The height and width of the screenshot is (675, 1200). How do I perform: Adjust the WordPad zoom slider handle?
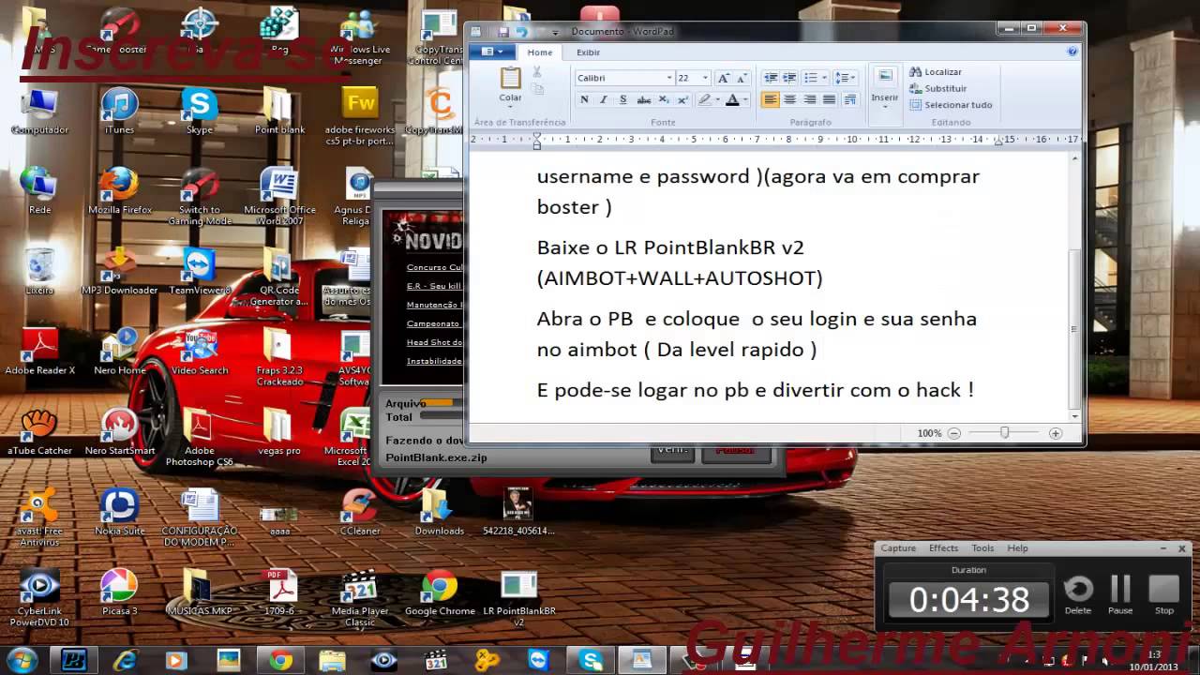[x=1004, y=433]
